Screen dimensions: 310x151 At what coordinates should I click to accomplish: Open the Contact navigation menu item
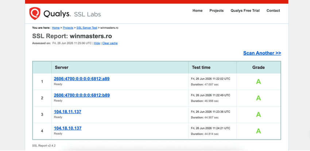tap(273, 11)
